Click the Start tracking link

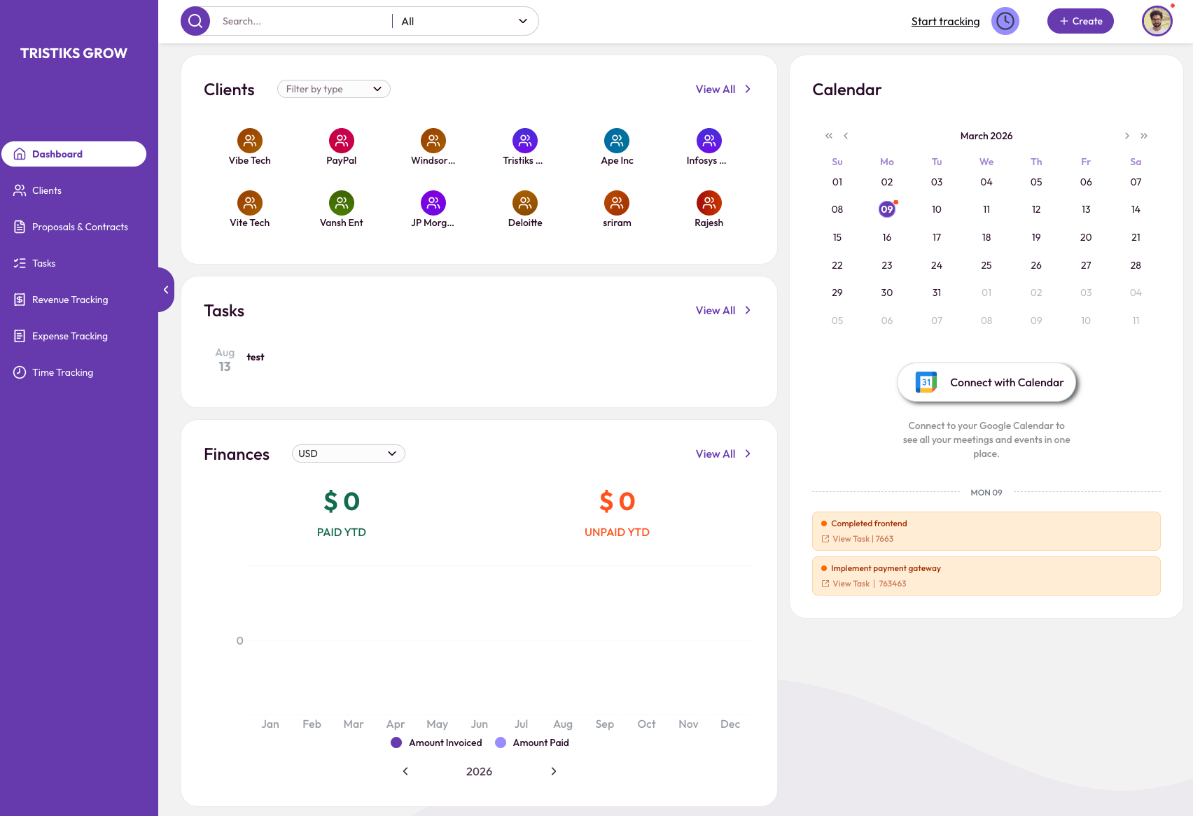pos(945,21)
